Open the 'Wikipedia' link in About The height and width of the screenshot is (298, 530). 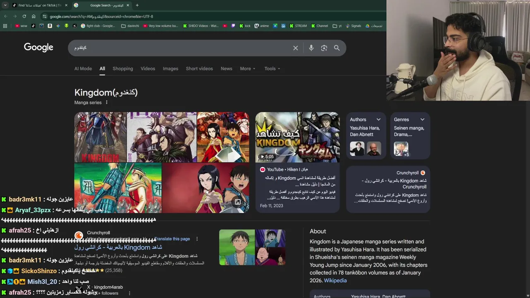click(x=335, y=281)
